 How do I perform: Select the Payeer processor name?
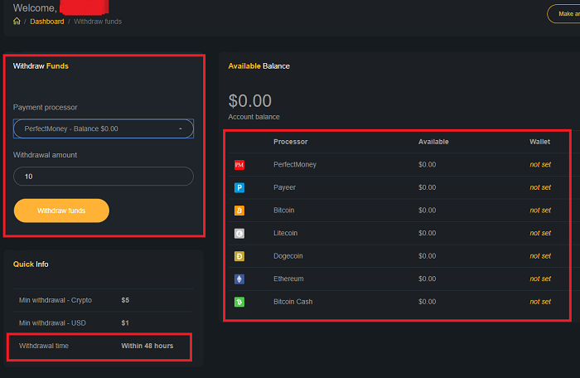(x=284, y=187)
